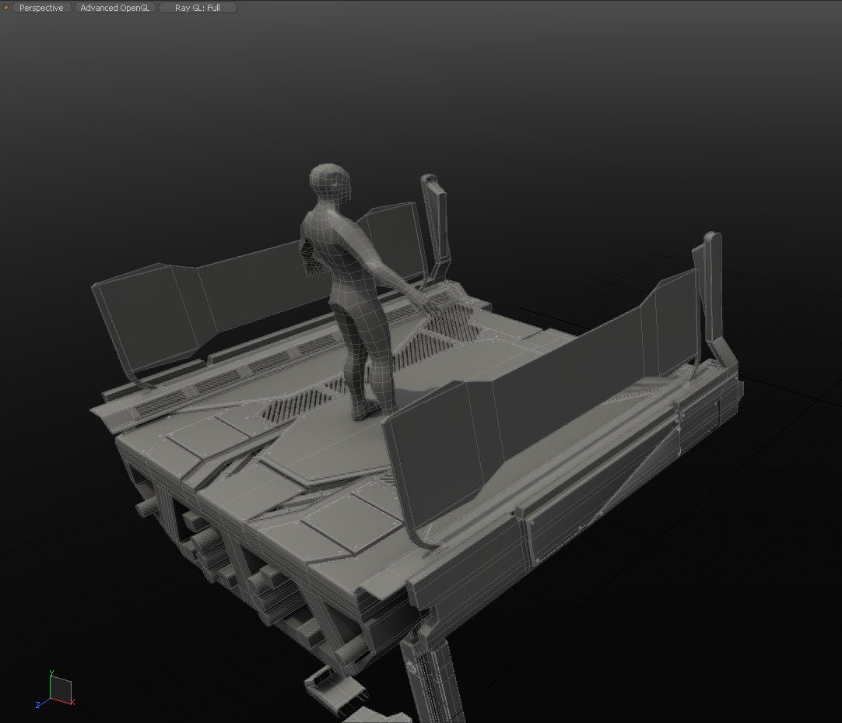Open the Perspective view type dropdown
Screen dimensions: 842x723
pyautogui.click(x=41, y=8)
